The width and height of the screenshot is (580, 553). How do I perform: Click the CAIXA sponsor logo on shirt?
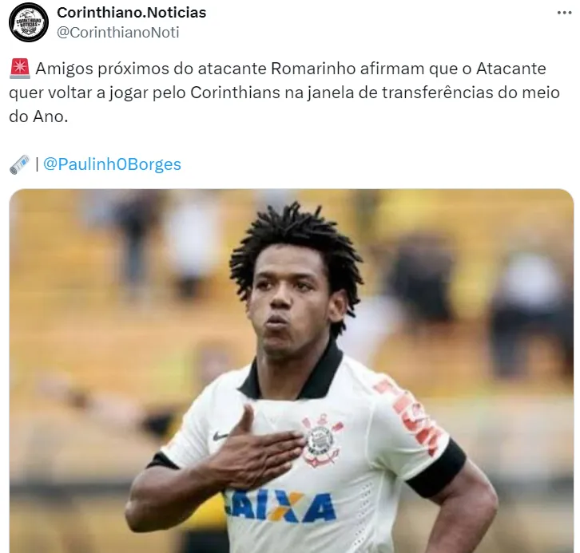point(280,506)
